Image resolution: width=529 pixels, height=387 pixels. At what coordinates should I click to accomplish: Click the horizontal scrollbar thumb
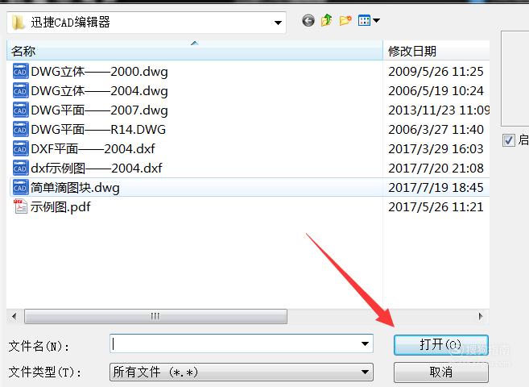click(155, 316)
